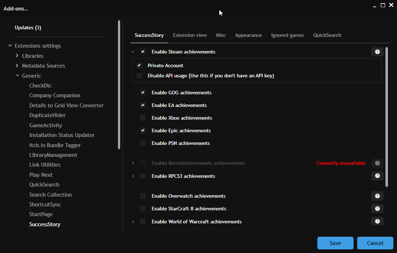
Task: Enable PSN achievements
Action: point(143,143)
